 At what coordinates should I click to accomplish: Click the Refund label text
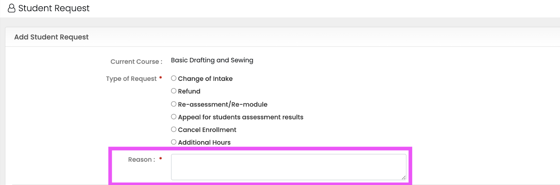coord(189,91)
